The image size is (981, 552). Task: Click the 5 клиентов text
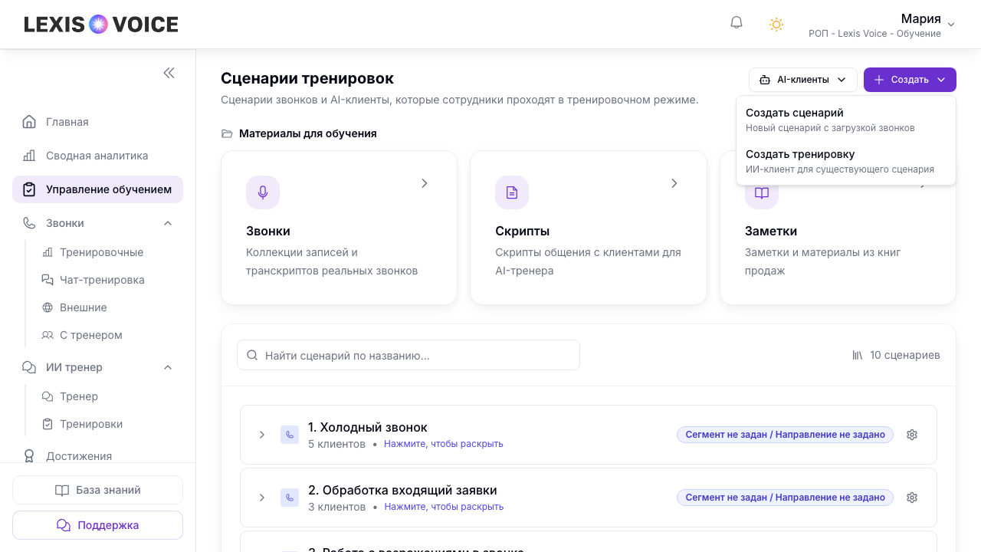click(x=337, y=444)
